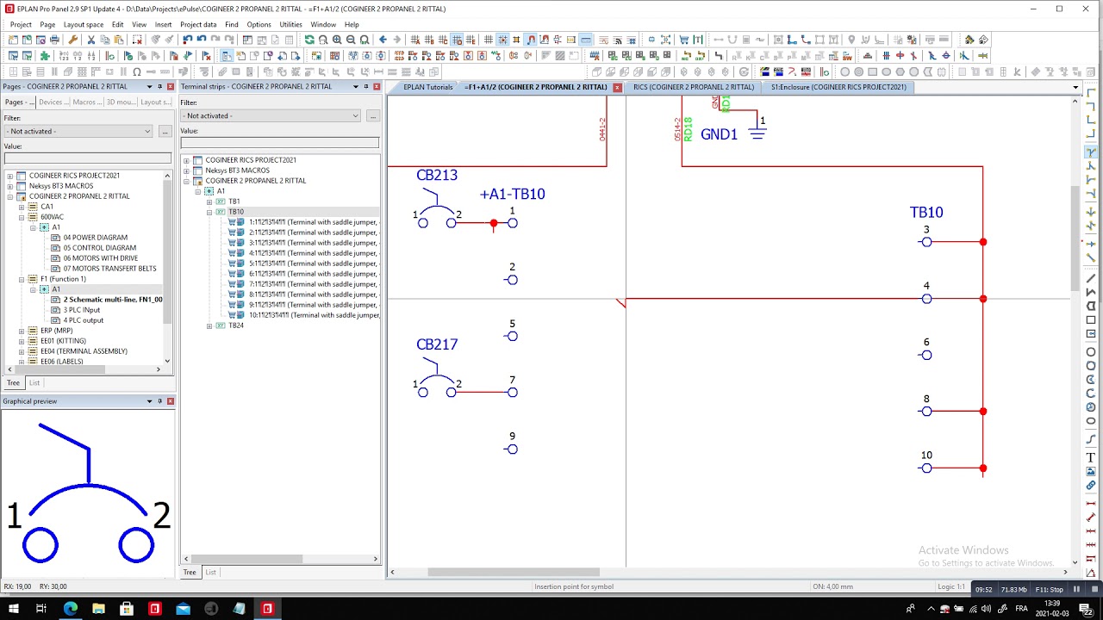The height and width of the screenshot is (620, 1103).
Task: Click the location pin icon in toolbar
Action: tap(851, 40)
